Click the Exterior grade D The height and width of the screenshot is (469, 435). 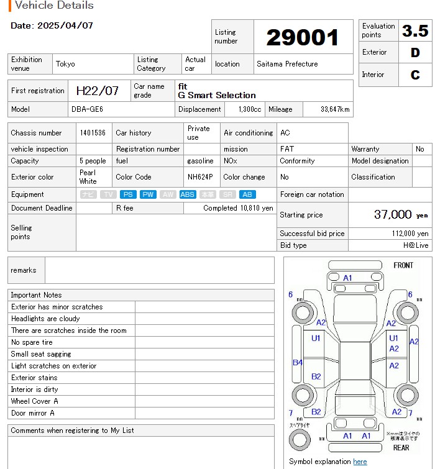point(415,53)
